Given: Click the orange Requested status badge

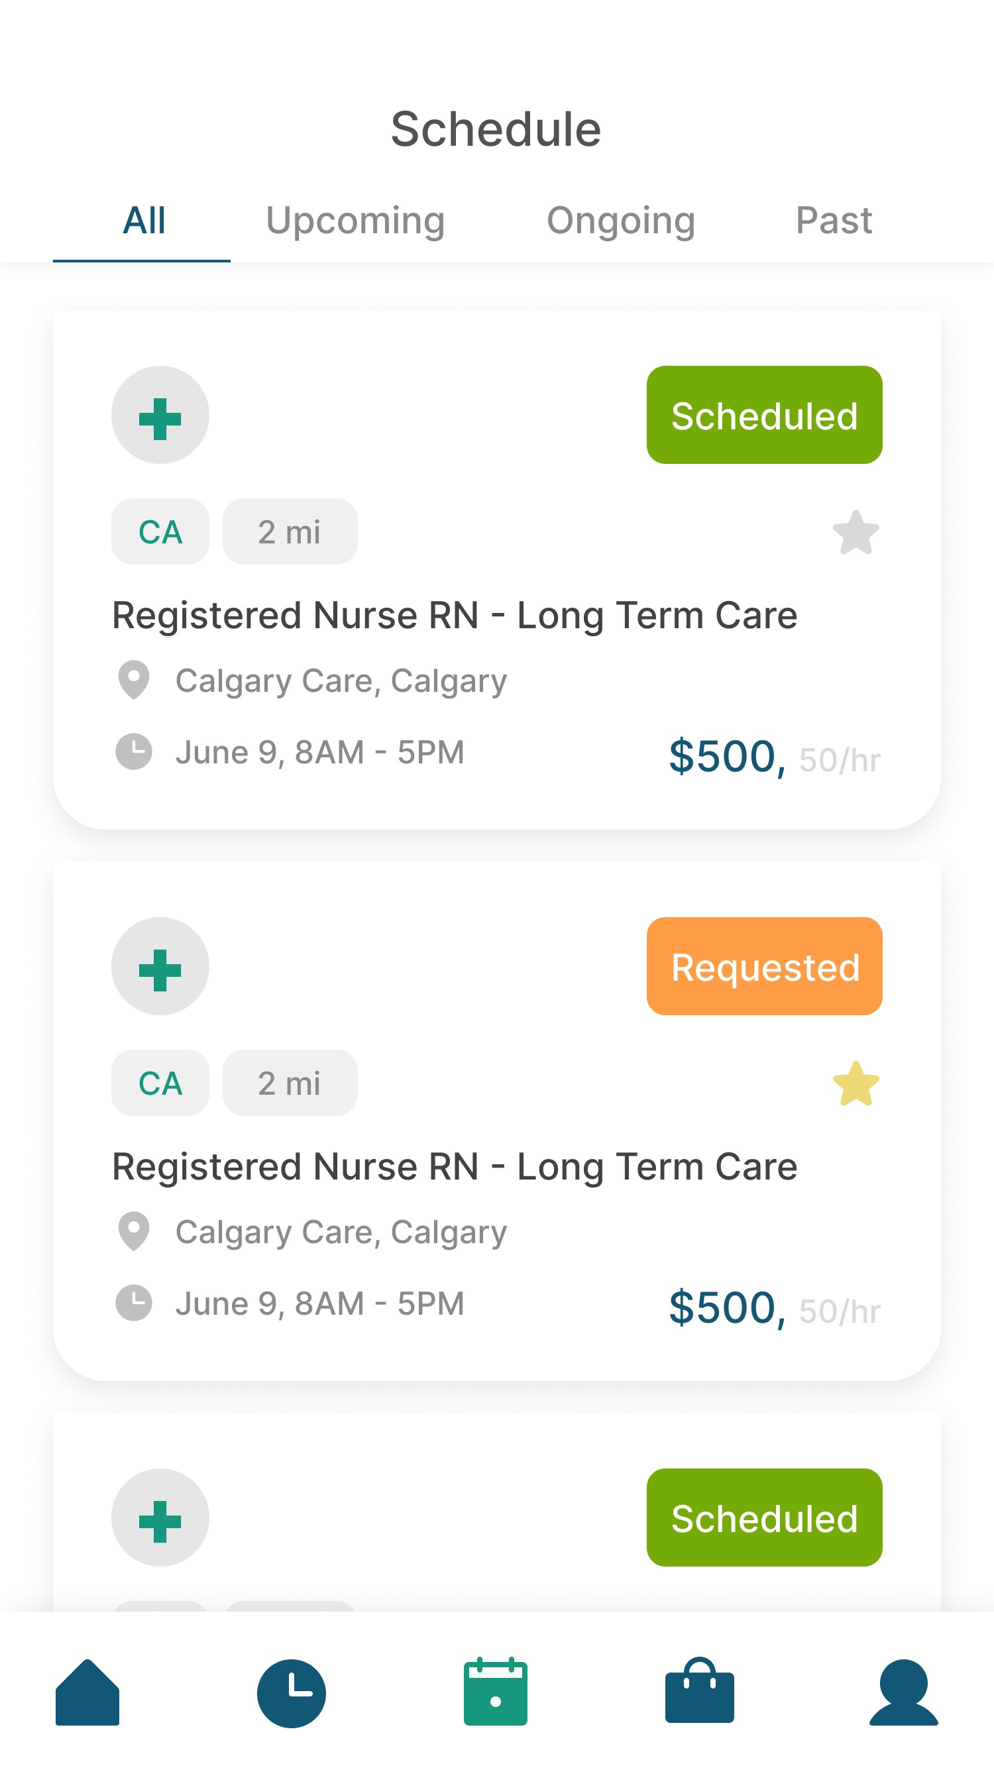Looking at the screenshot, I should [764, 966].
